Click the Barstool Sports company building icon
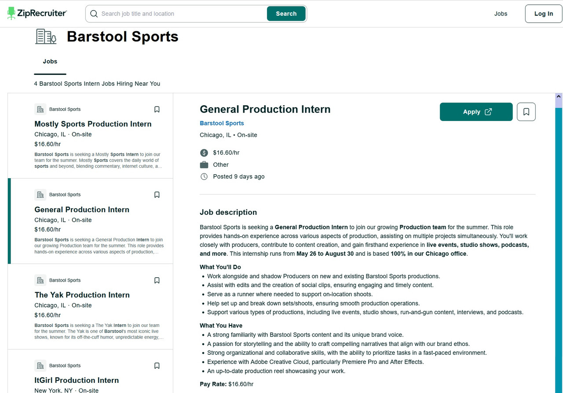Screen dimensions: 563x393 [46, 37]
